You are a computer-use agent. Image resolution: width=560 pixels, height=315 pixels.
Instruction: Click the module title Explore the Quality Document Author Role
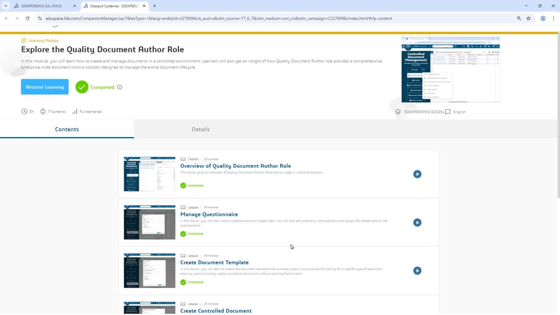tap(103, 49)
